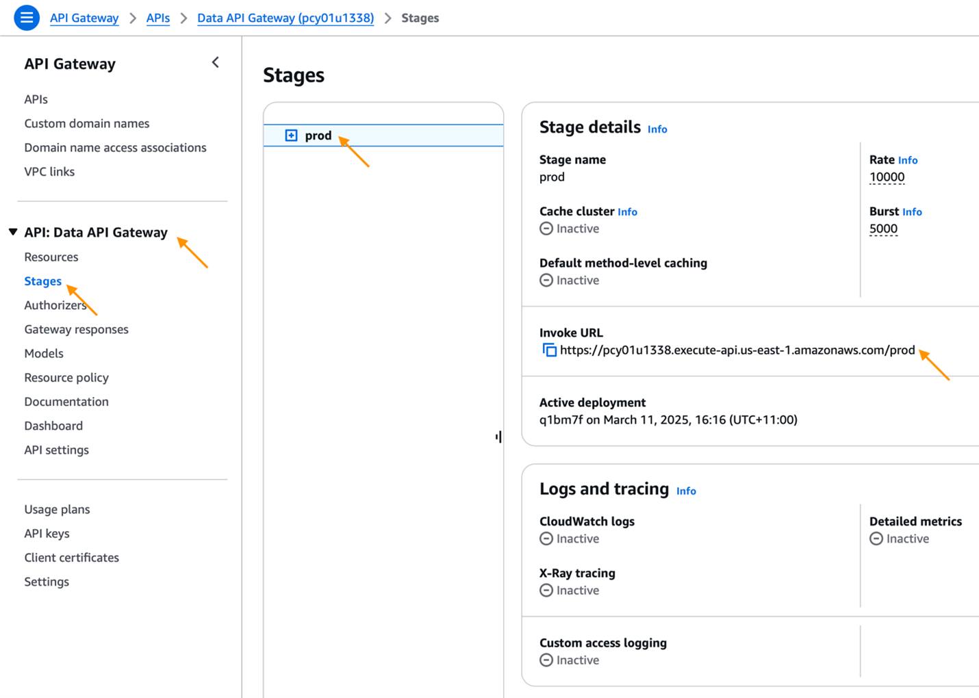Open the Resources page
The height and width of the screenshot is (698, 979).
tap(51, 257)
